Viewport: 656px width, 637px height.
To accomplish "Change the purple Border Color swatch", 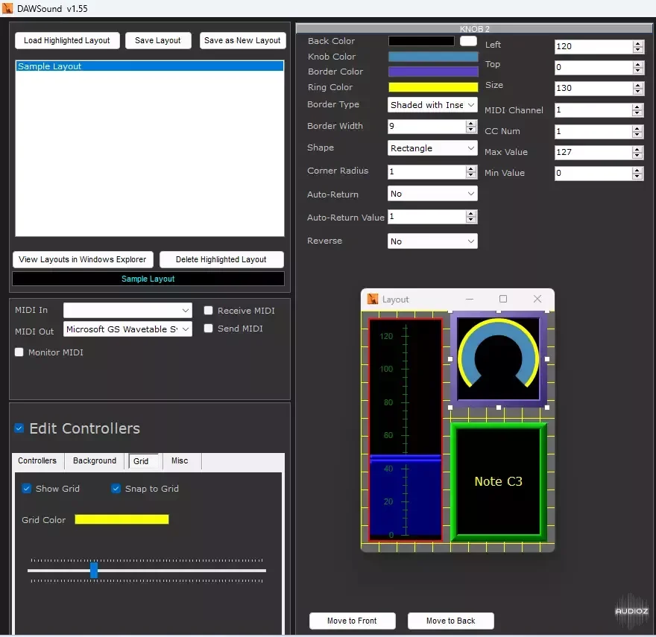I will [x=433, y=72].
